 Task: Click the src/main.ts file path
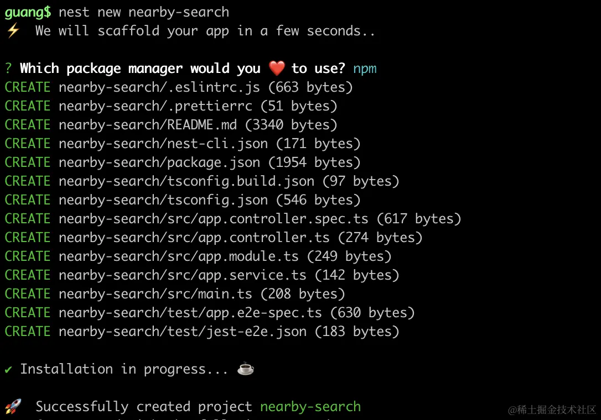tap(155, 294)
